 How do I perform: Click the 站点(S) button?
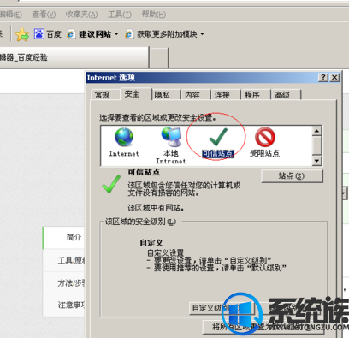click(292, 176)
